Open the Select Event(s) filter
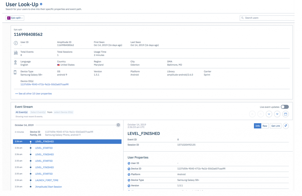Viewport: 302px width, 196px height. pos(39,112)
